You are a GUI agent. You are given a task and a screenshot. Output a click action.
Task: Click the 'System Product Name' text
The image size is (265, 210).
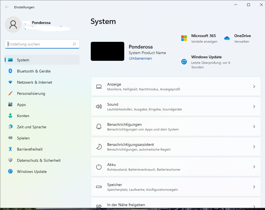[147, 53]
